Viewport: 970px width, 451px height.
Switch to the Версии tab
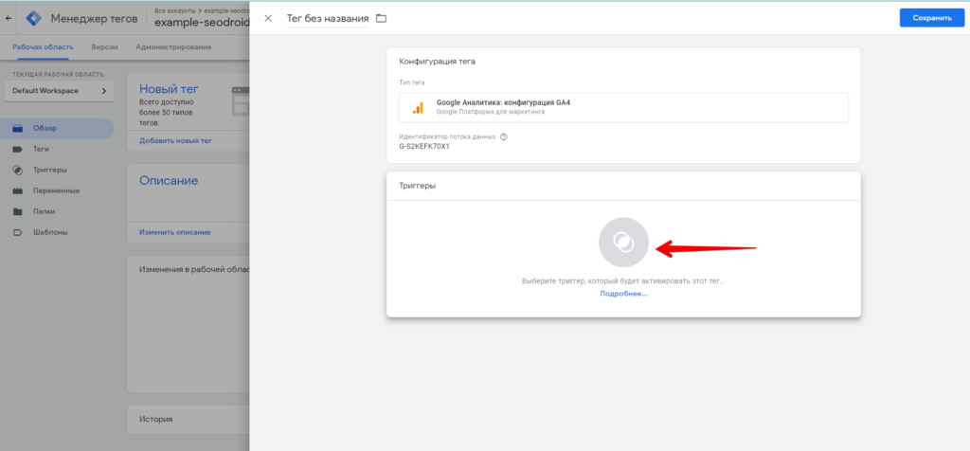[104, 47]
